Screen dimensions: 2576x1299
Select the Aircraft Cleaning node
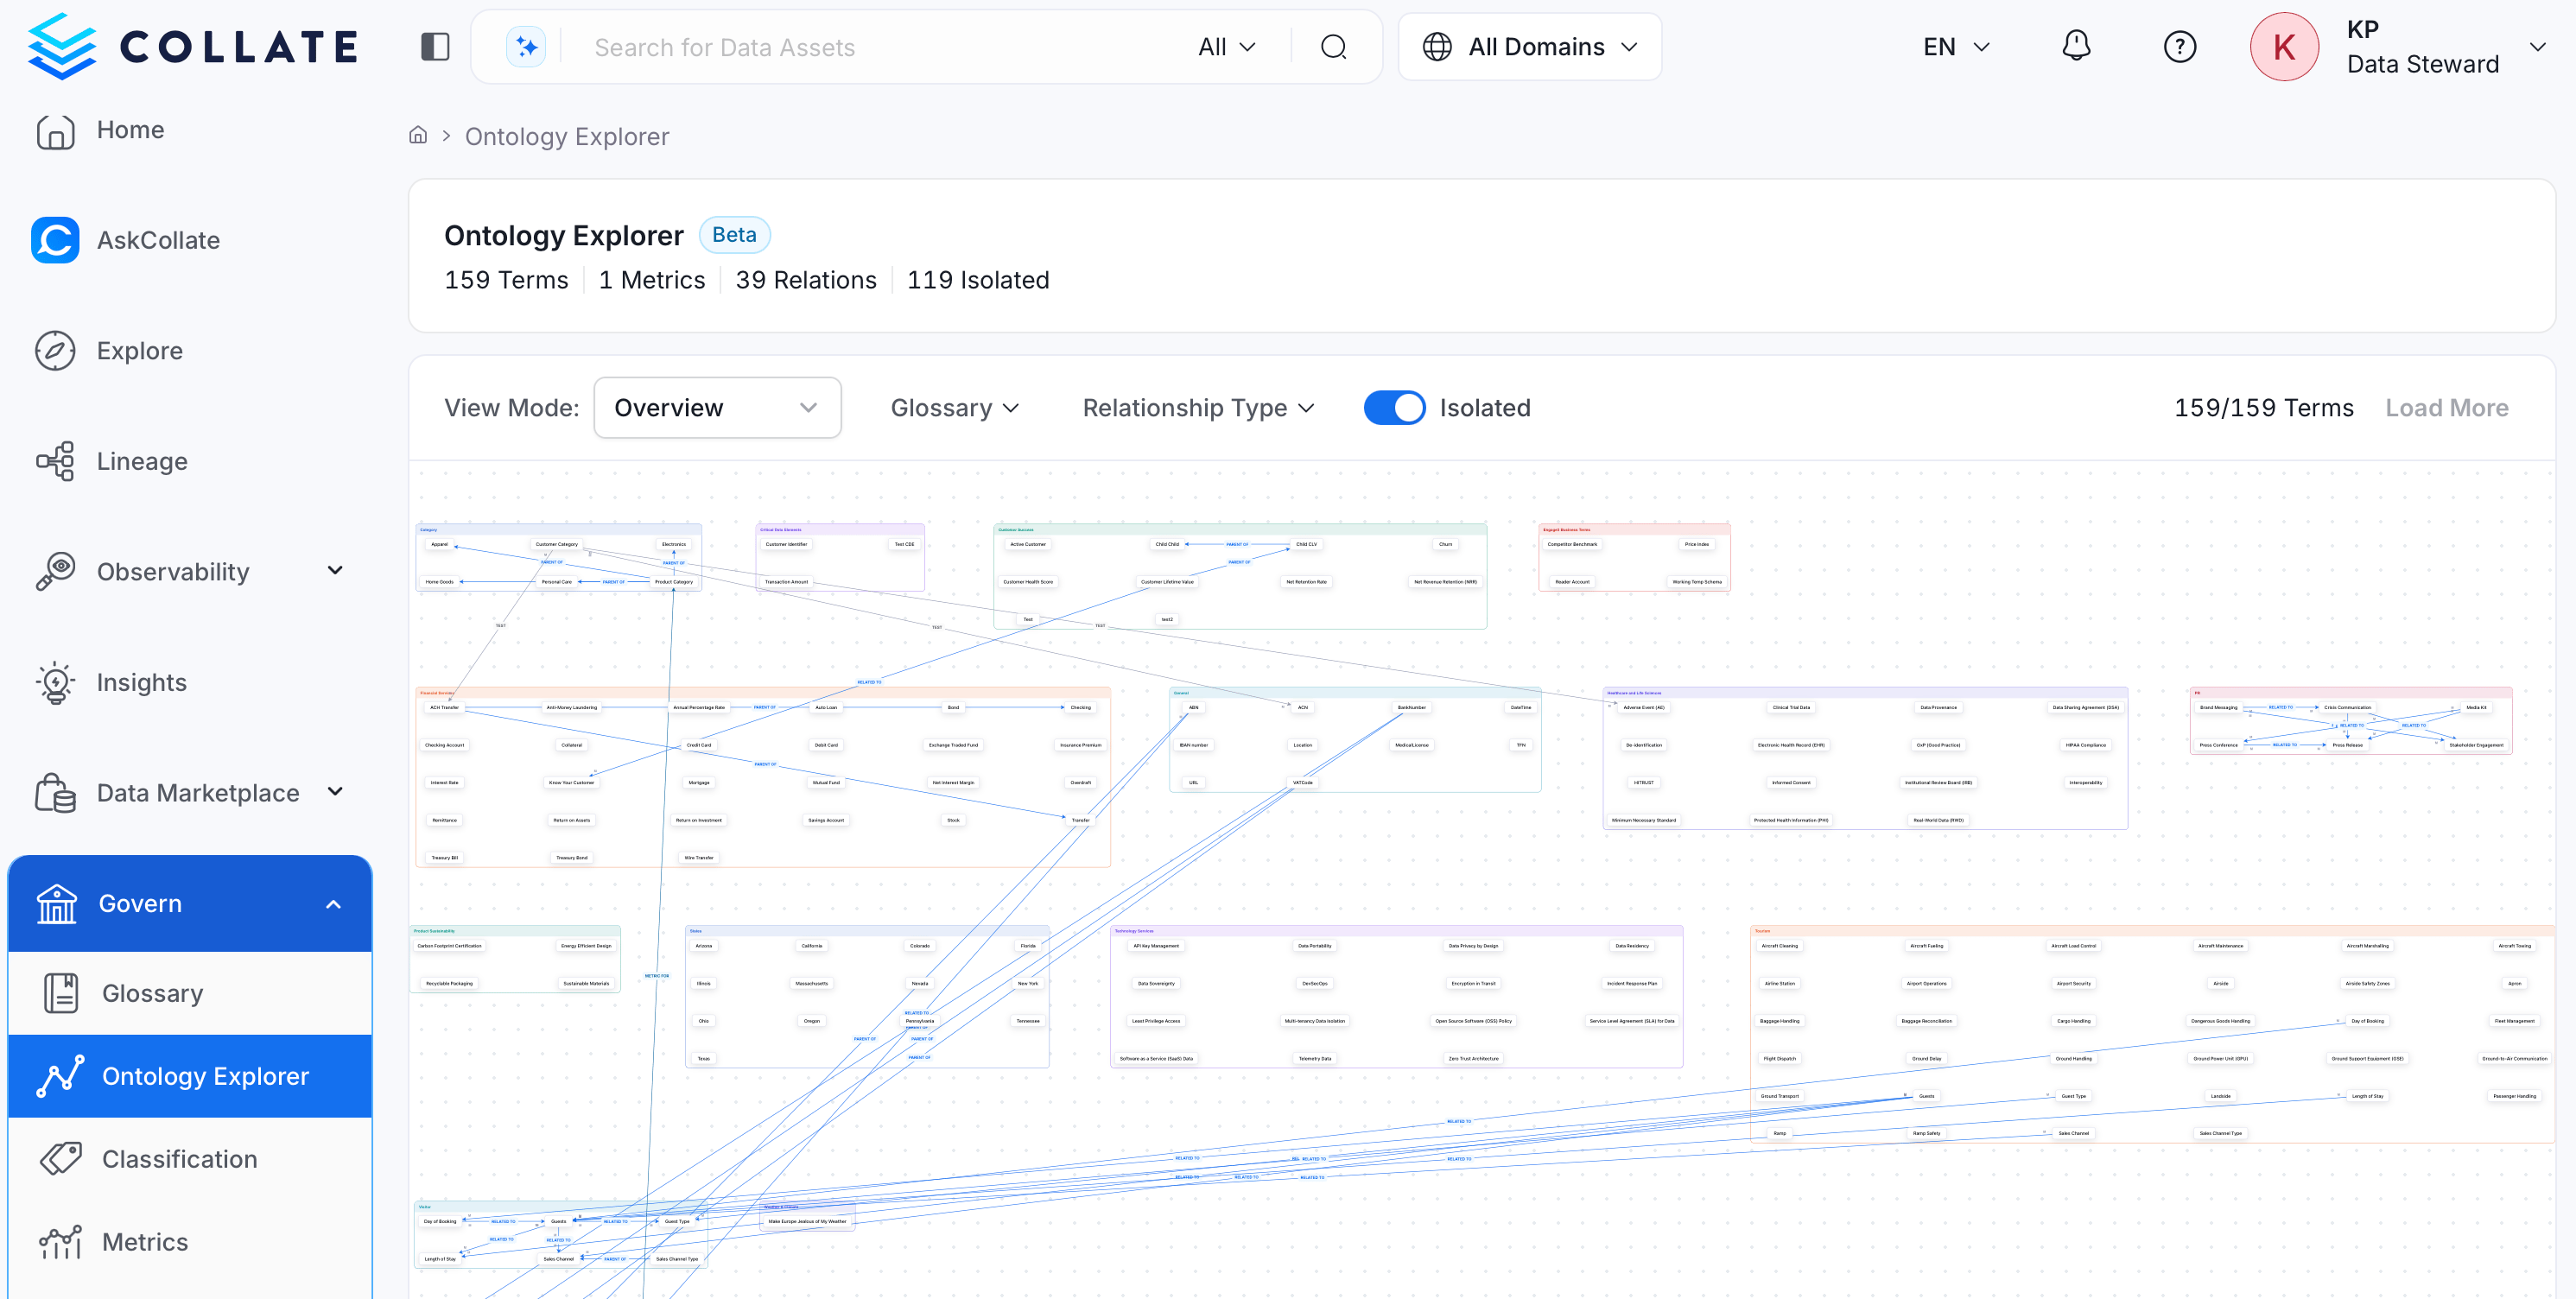pyautogui.click(x=1779, y=945)
